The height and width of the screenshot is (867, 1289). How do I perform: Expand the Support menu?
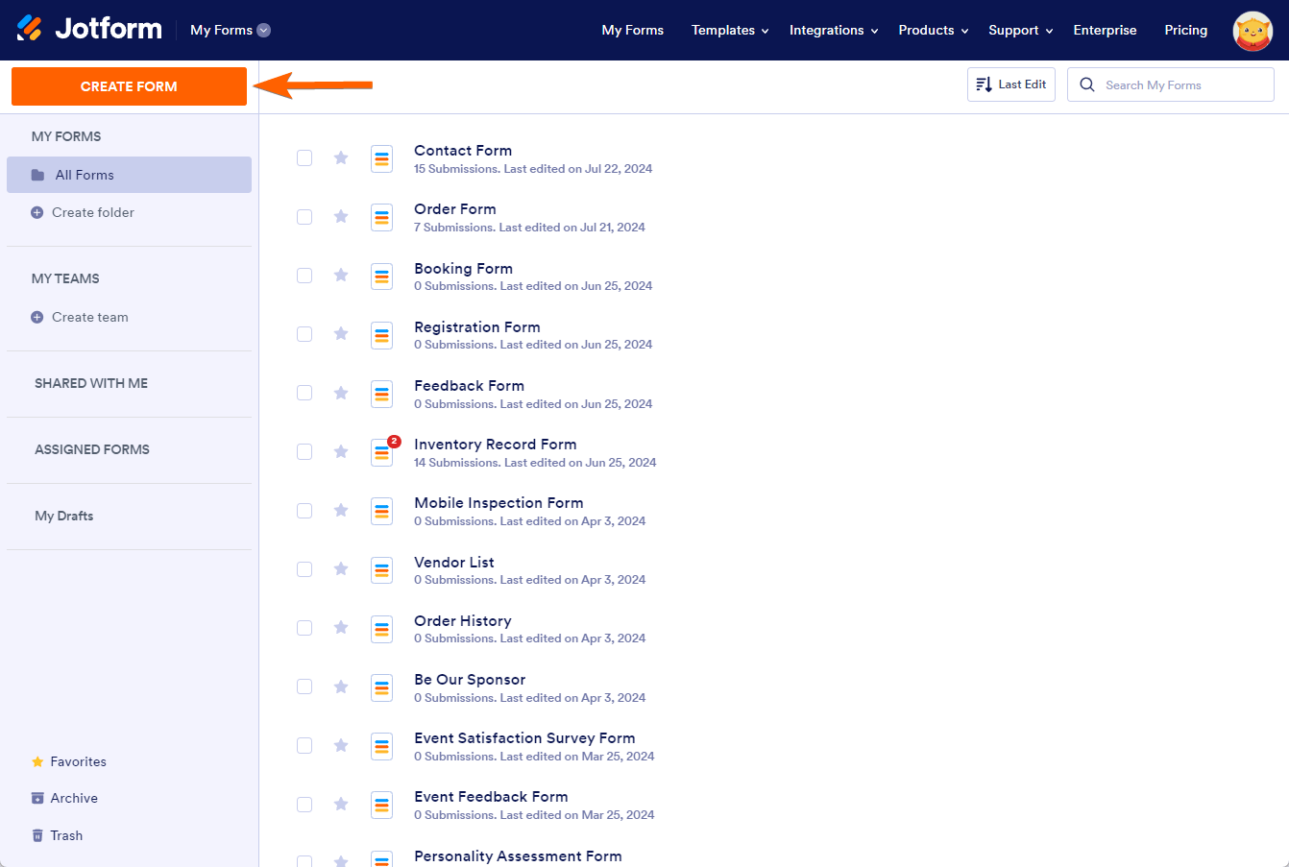click(1021, 30)
